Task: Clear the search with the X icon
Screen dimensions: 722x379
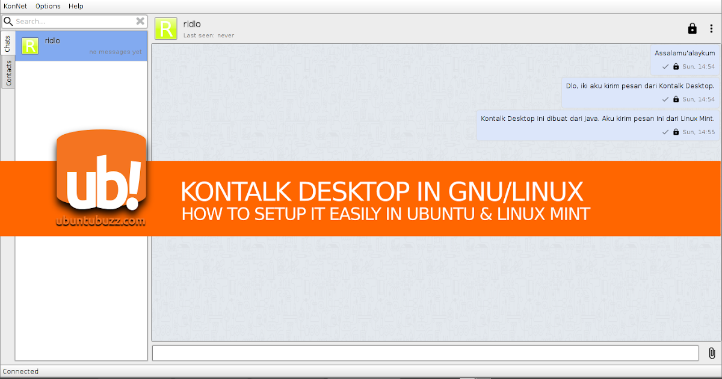Action: (140, 21)
